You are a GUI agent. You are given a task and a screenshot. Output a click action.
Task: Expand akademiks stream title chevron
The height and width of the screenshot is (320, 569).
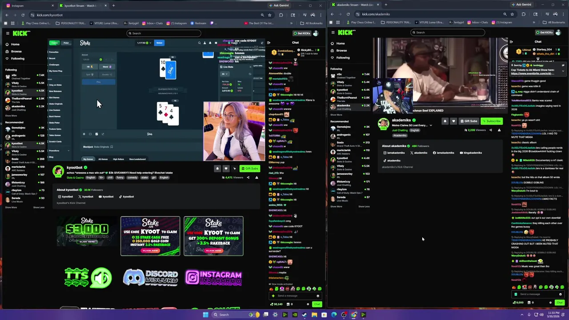point(430,125)
